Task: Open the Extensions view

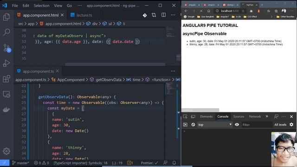Action: (x=6, y=79)
